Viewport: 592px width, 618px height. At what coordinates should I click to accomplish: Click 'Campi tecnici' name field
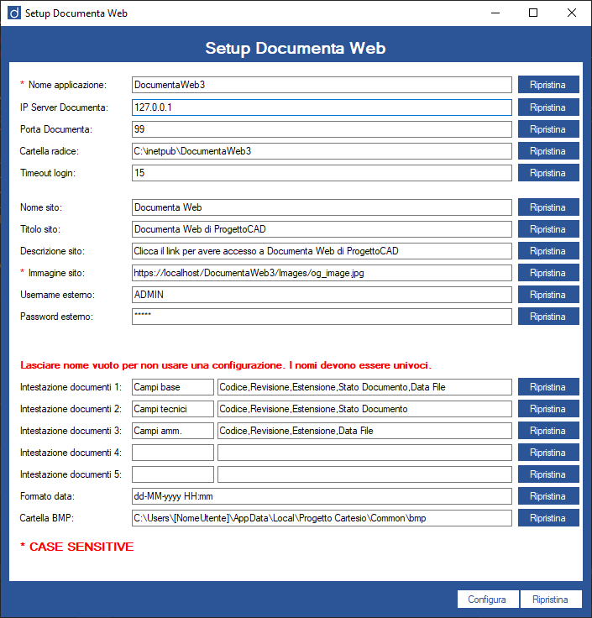pyautogui.click(x=173, y=409)
